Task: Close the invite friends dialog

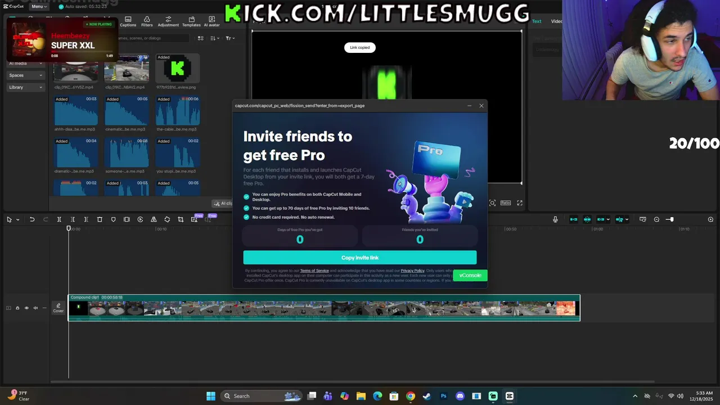Action: 481,106
